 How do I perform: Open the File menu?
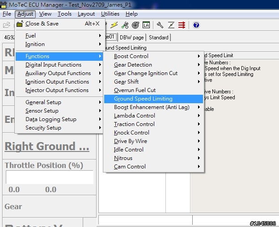(x=7, y=14)
